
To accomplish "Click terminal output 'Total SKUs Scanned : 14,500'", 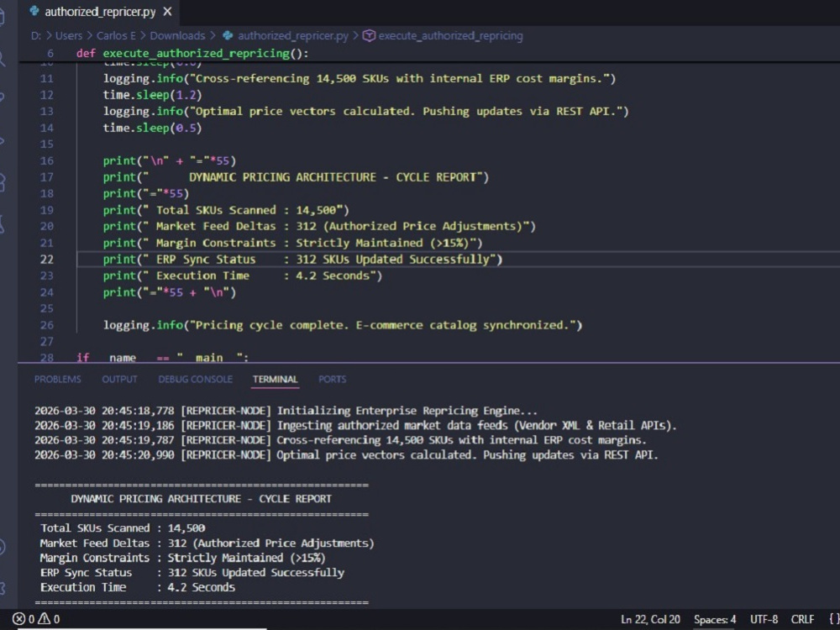I will click(x=123, y=528).
